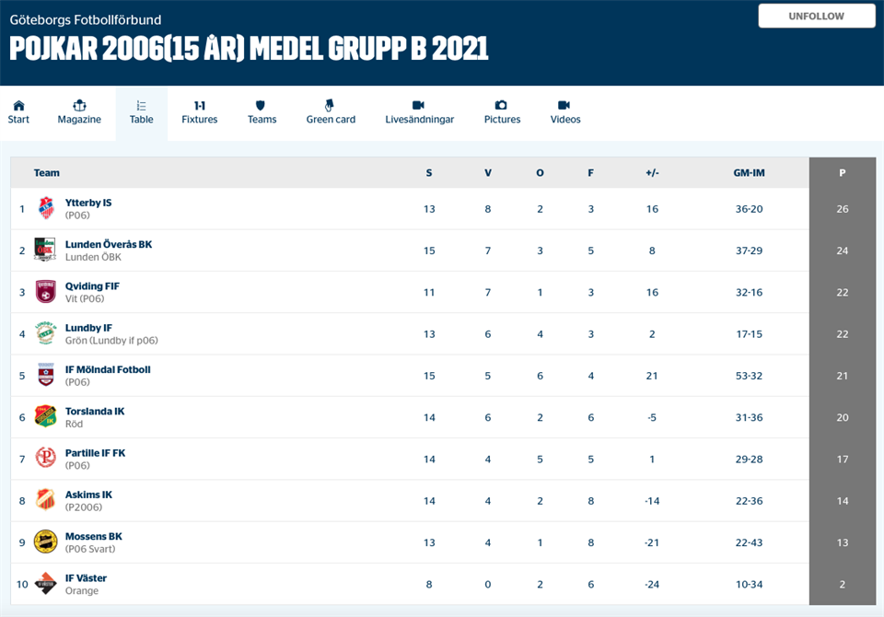Open the Ytterby IS team link
This screenshot has width=884, height=617.
88,203
